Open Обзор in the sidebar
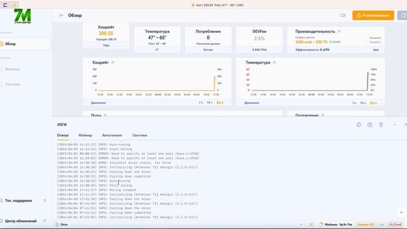Viewport: 407px width, 229px height. [x=25, y=44]
